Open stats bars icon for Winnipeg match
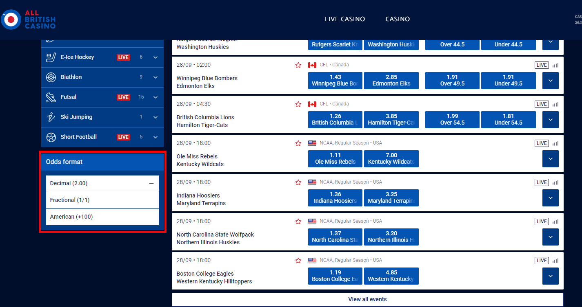 [555, 65]
